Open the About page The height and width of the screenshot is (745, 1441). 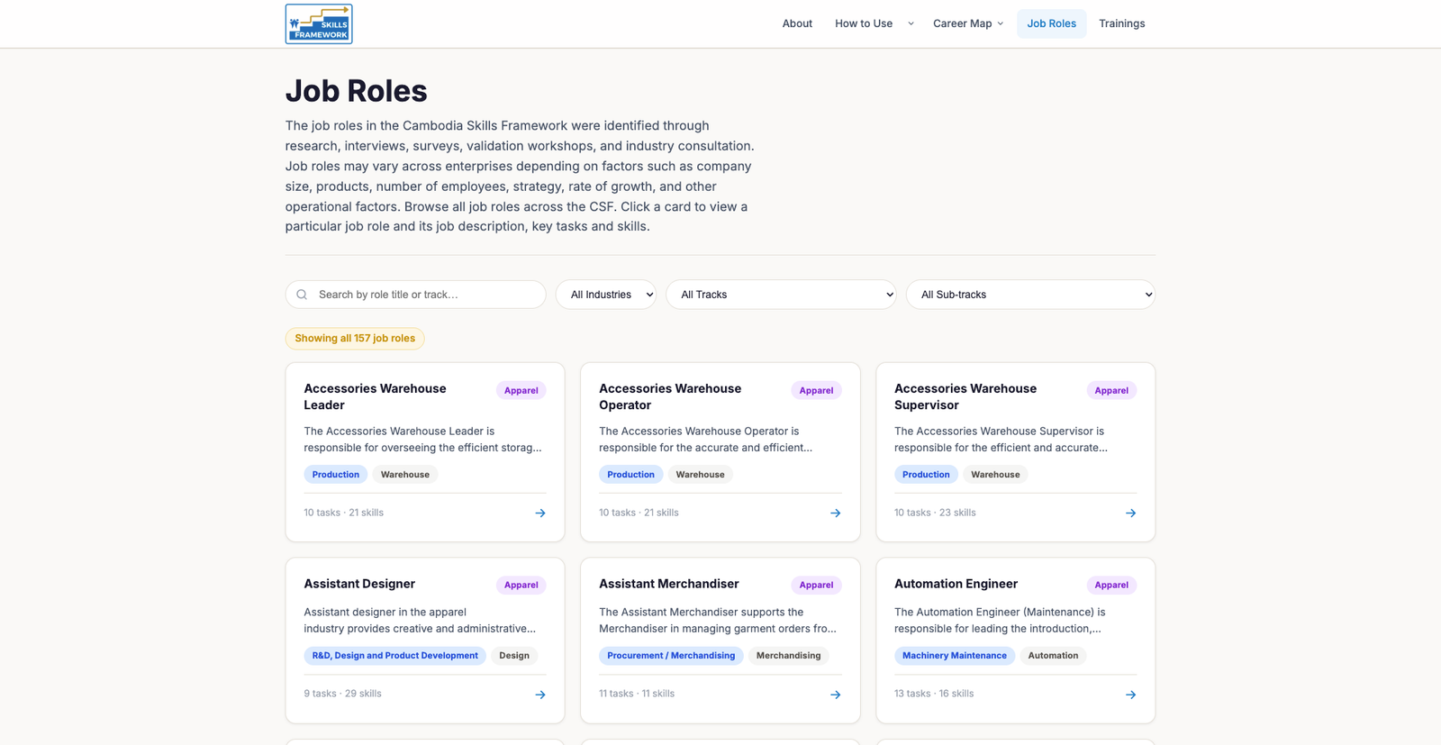[797, 24]
